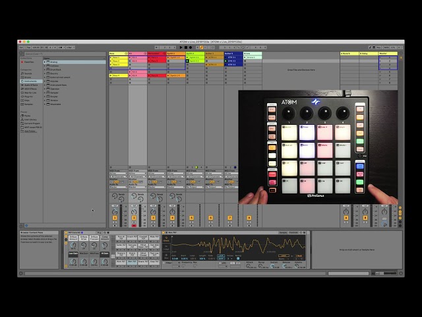Expand the Sampler instrument entry

click(45, 92)
